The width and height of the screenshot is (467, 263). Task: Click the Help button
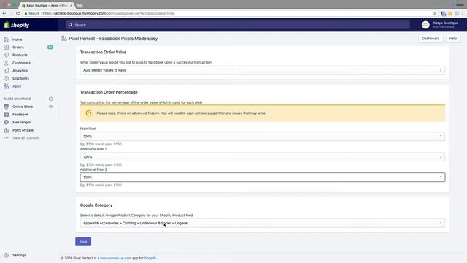[453, 39]
